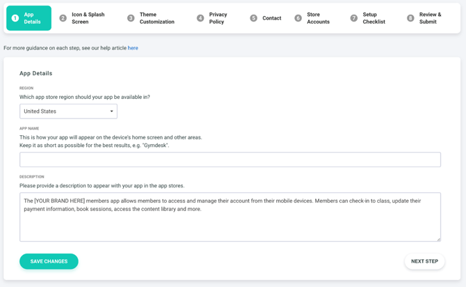Image resolution: width=466 pixels, height=287 pixels.
Task: Grab the Description textarea resize handle
Action: 438,239
